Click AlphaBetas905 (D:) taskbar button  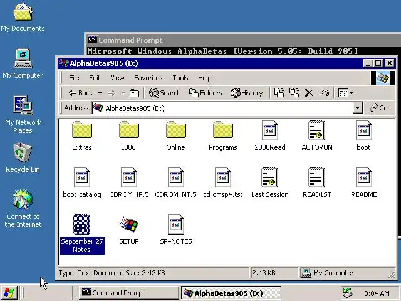click(x=231, y=293)
